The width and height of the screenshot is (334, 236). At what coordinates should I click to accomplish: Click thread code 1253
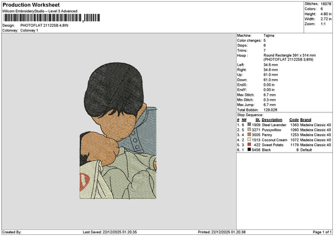pyautogui.click(x=294, y=135)
